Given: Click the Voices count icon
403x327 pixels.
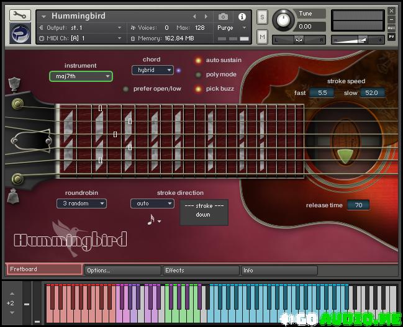Looking at the screenshot, I should 133,28.
